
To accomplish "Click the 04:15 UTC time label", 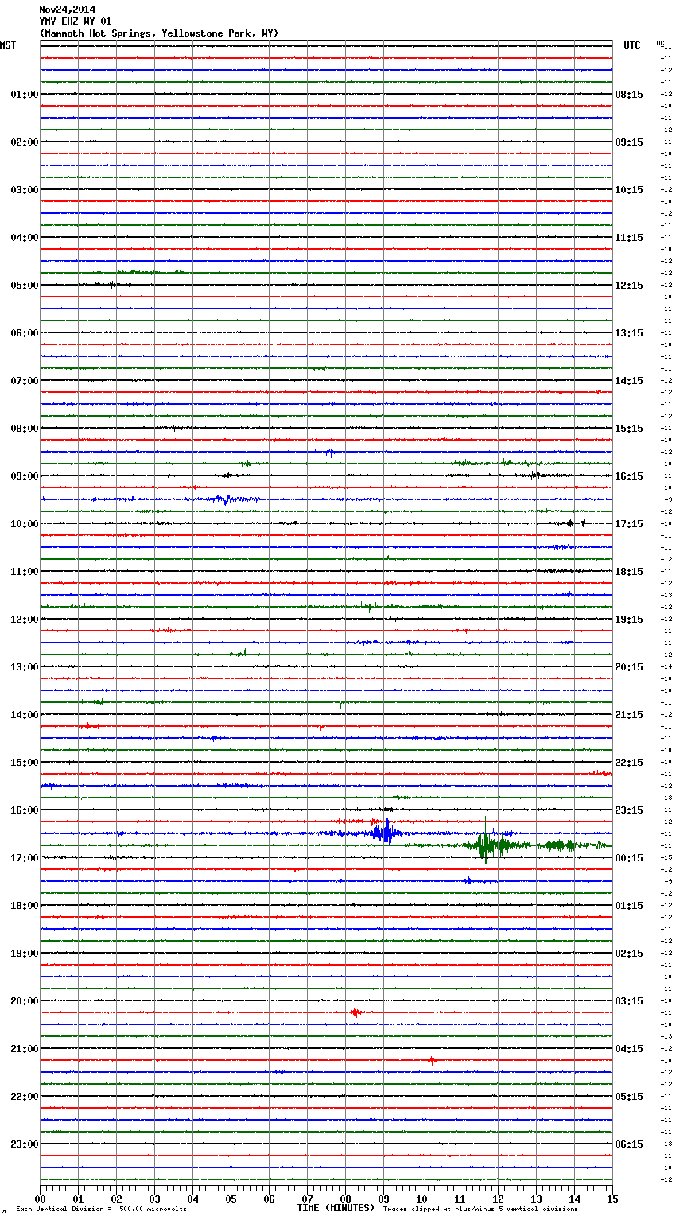I will pyautogui.click(x=629, y=1049).
